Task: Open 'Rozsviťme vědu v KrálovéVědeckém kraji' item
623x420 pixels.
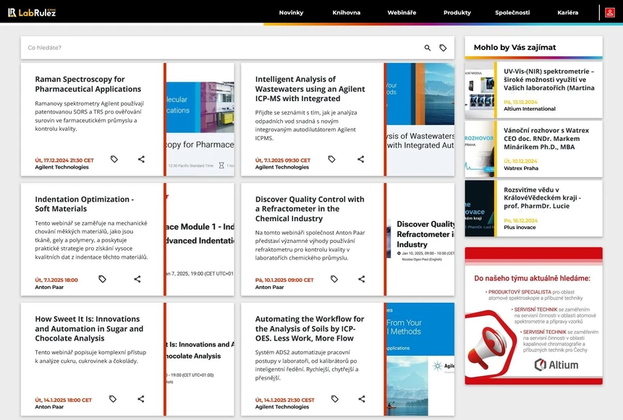Action: point(543,197)
